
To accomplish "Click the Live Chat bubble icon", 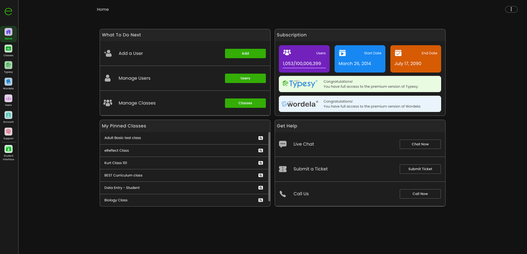I will [x=283, y=144].
